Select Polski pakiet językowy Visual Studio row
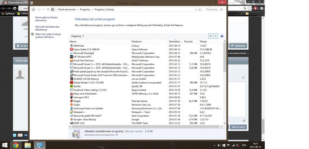This screenshot has height=149, width=309. (x=146, y=72)
